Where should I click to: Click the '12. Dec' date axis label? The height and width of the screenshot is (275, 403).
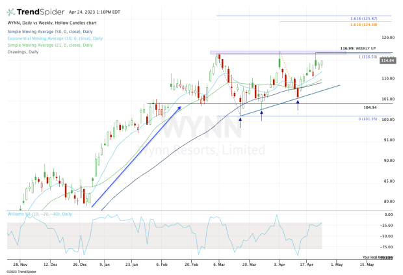pos(51,265)
